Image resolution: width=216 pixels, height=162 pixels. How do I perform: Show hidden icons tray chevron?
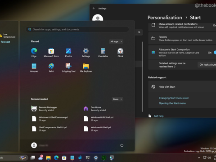[199, 157]
